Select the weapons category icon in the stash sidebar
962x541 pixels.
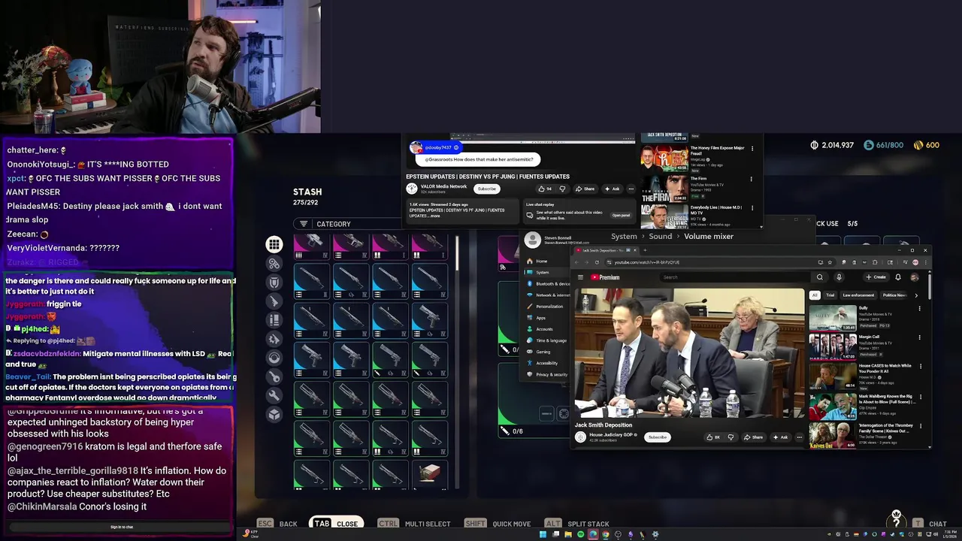coord(274,301)
